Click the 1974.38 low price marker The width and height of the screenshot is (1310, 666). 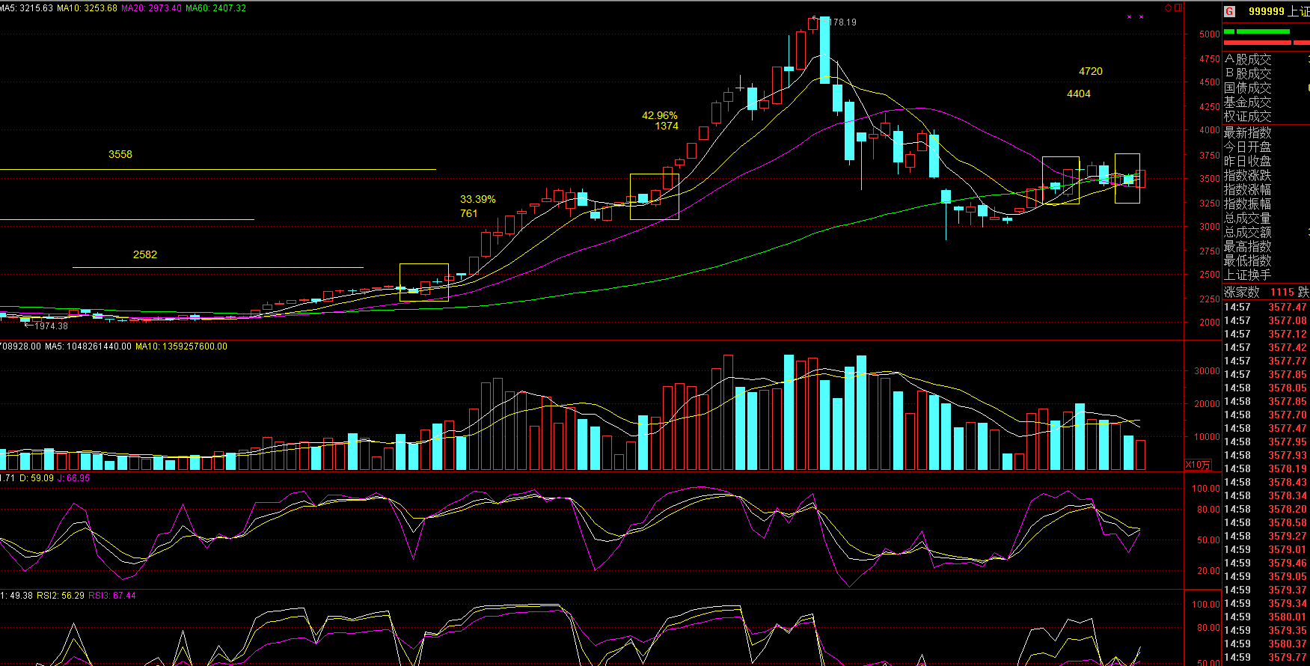click(x=46, y=326)
